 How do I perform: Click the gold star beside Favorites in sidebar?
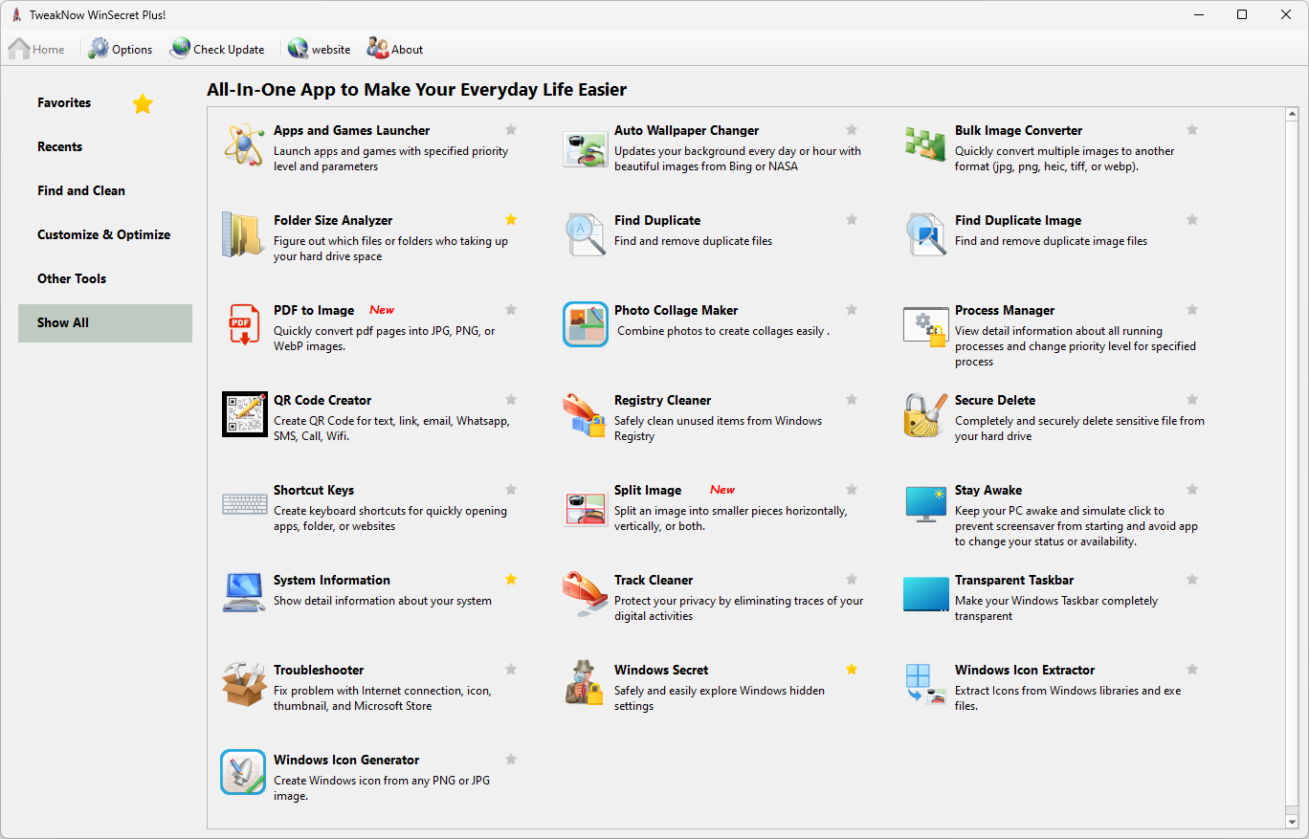[x=143, y=103]
